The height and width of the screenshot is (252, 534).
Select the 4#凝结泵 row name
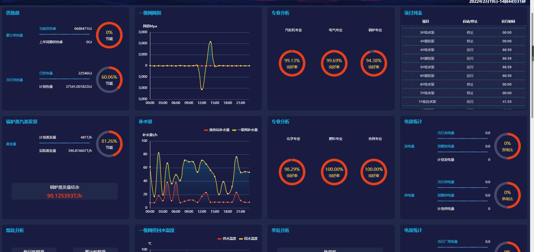pyautogui.click(x=427, y=41)
